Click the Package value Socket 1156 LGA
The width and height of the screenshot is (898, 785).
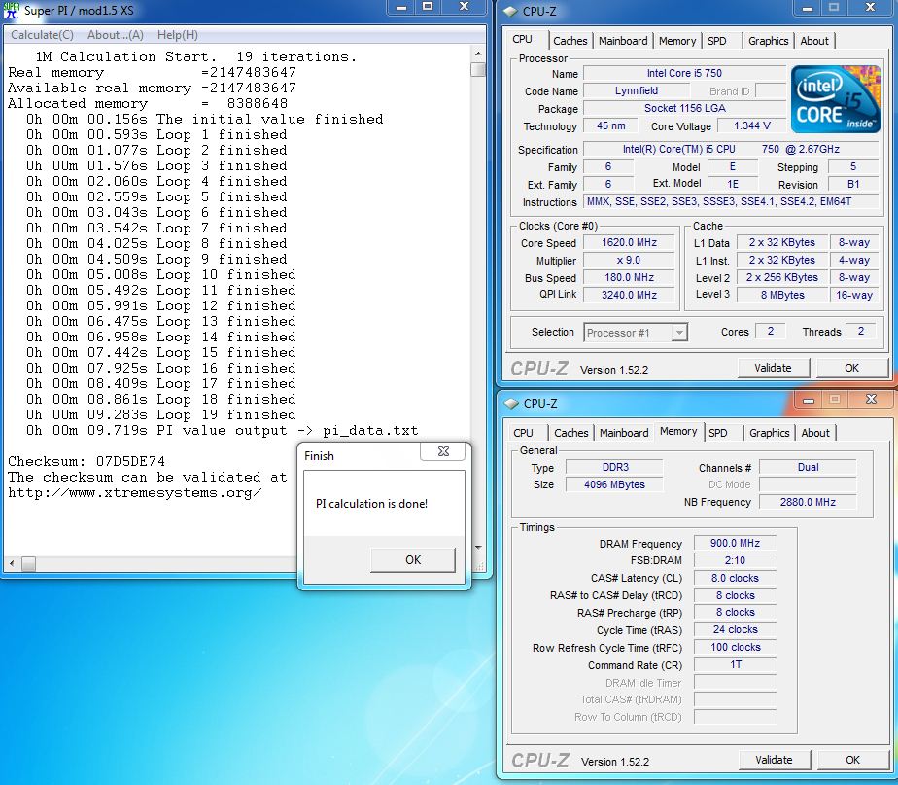coord(684,108)
